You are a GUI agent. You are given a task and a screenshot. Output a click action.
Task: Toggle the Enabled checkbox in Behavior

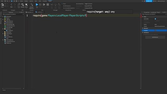click(155, 31)
